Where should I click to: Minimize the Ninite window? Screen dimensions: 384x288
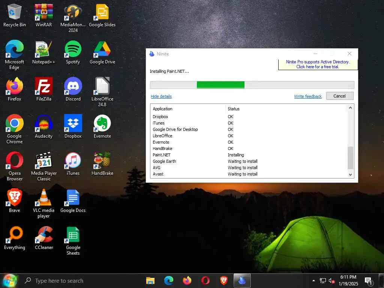point(315,54)
